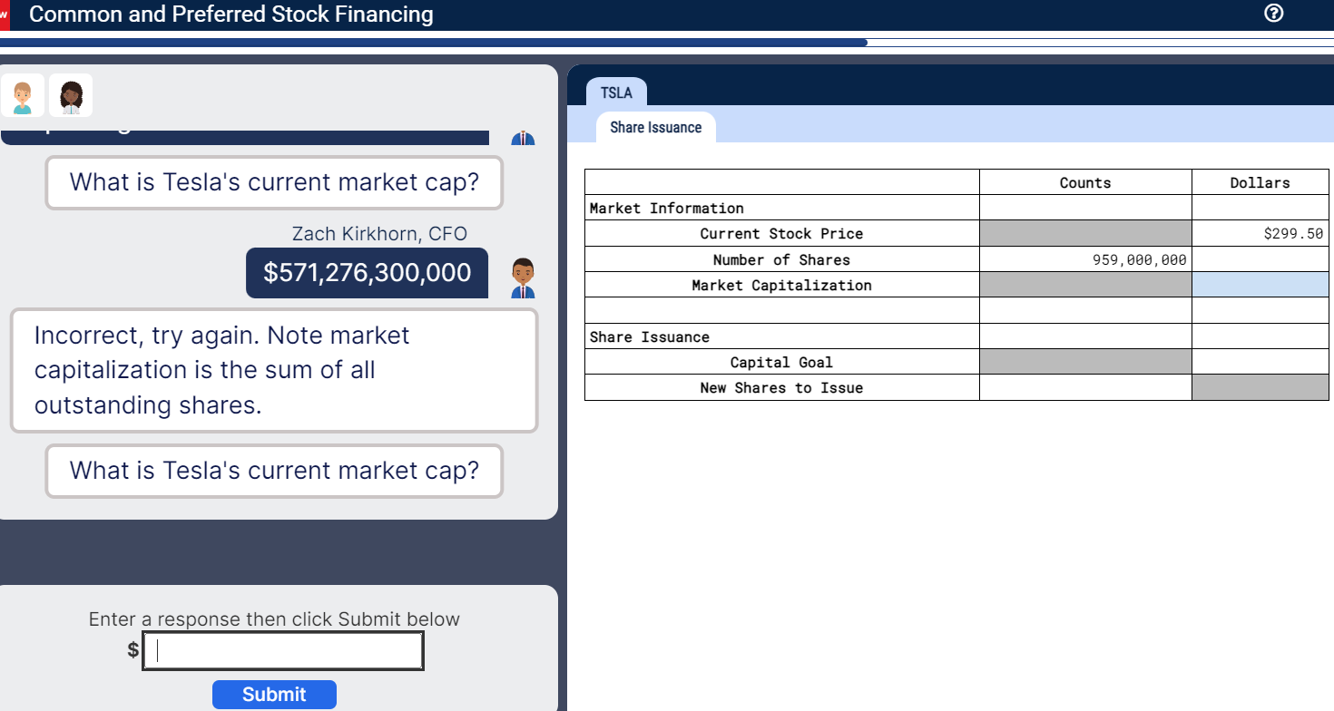Viewport: 1334px width, 711px height.
Task: Select the empty New Shares to Issue Counts cell
Action: pos(1085,387)
